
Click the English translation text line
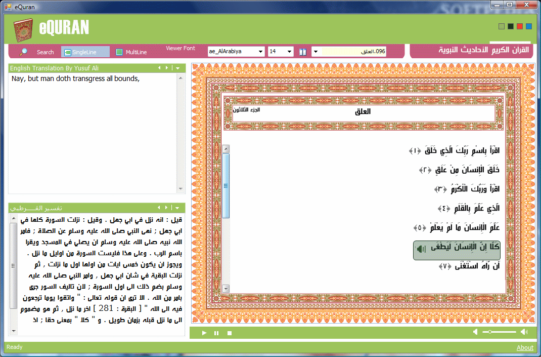point(75,79)
